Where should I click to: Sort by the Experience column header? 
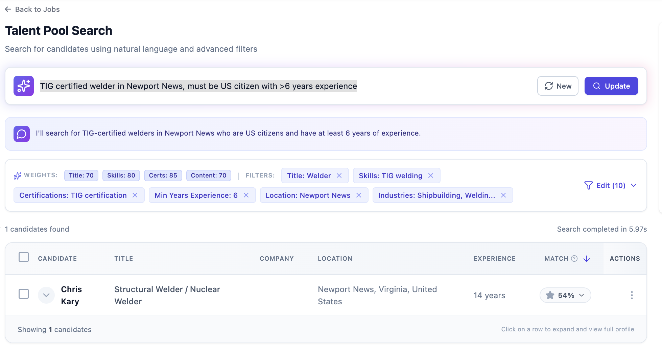pos(494,259)
